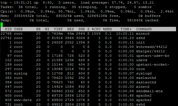Click the sshd command with PID 22742

(x=141, y=38)
